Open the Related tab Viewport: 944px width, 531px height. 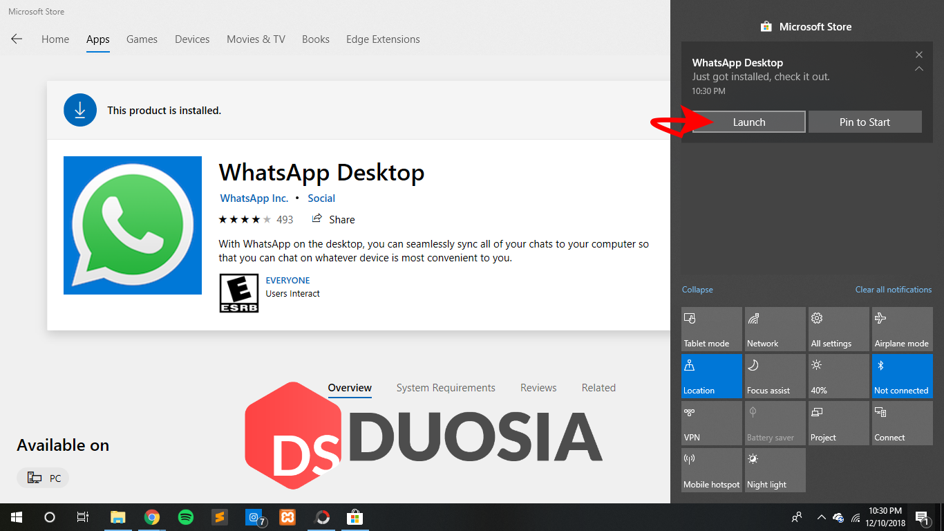tap(598, 388)
